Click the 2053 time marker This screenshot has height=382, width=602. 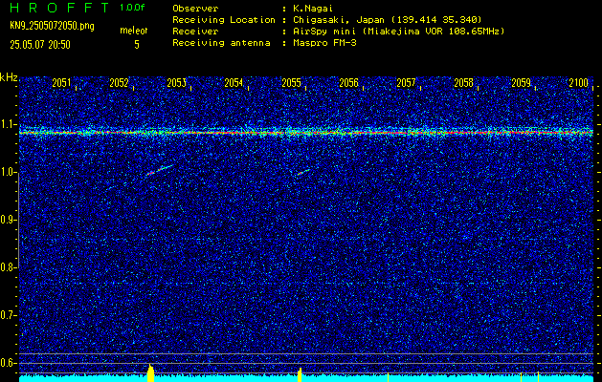pyautogui.click(x=177, y=83)
